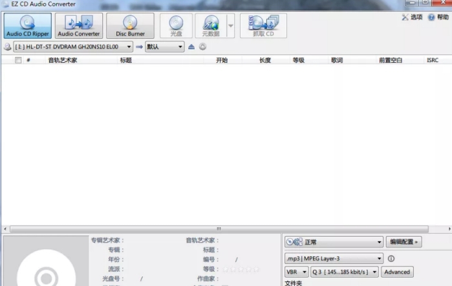Viewport: 452px width, 286px height.
Task: Click the 等级 column header
Action: (299, 60)
